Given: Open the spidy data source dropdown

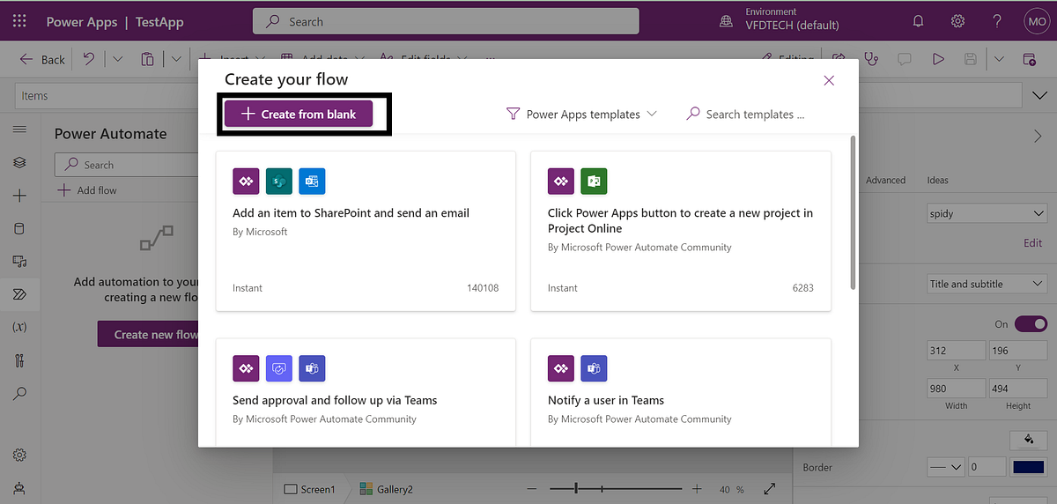Looking at the screenshot, I should click(x=987, y=214).
